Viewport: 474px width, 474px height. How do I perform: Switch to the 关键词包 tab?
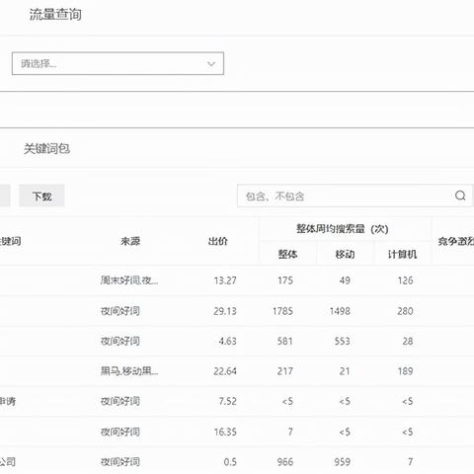point(46,148)
